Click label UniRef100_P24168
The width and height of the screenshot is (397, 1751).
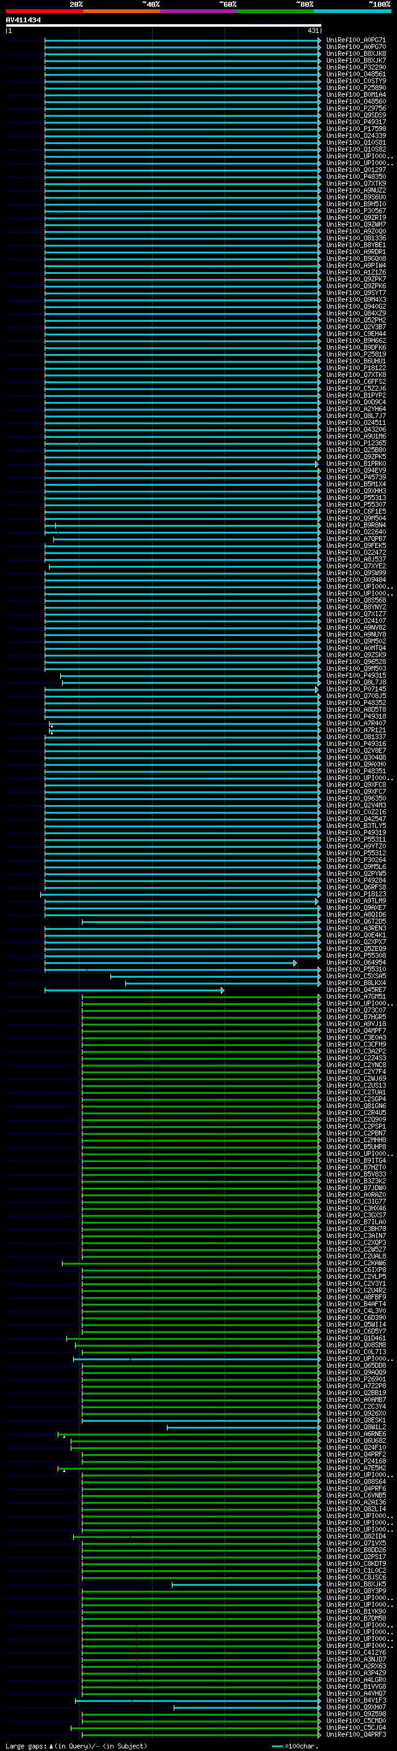tap(356, 1461)
